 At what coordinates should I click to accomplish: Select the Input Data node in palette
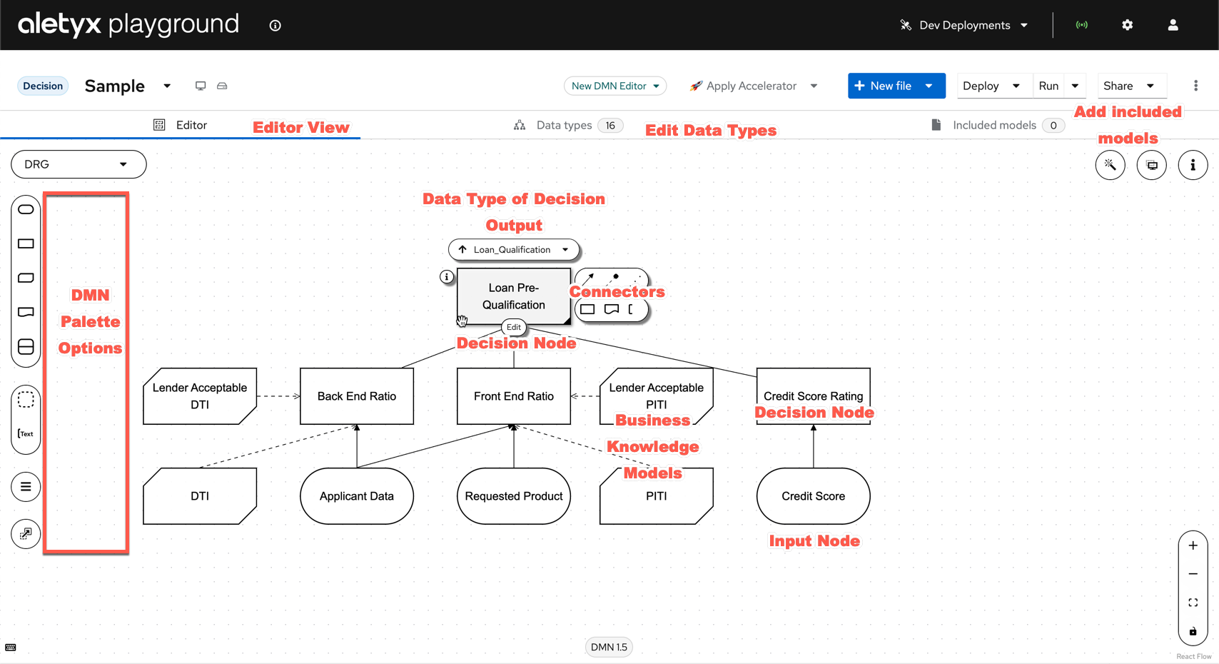click(26, 209)
